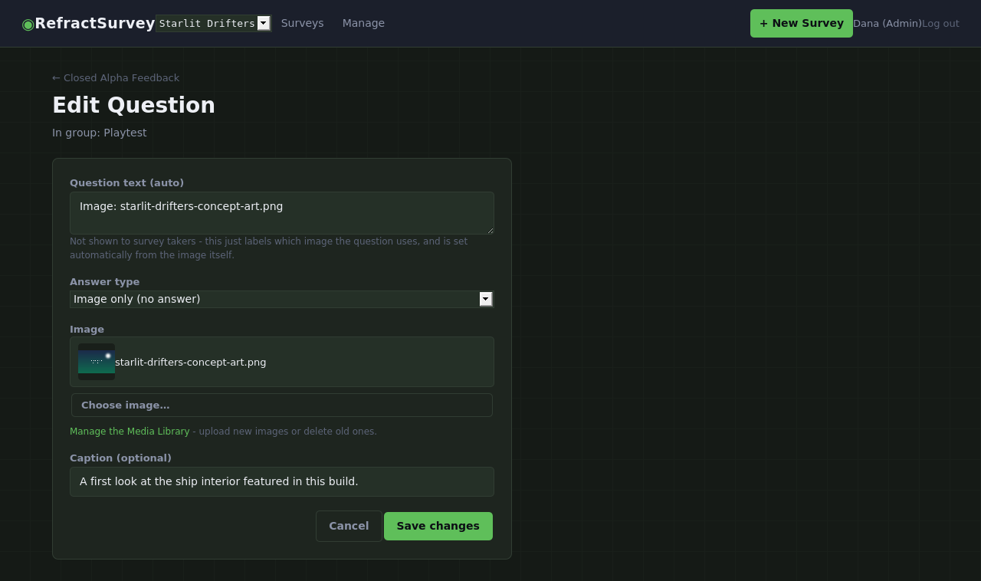This screenshot has height=581, width=981.
Task: Click the Choose image… button
Action: [282, 405]
